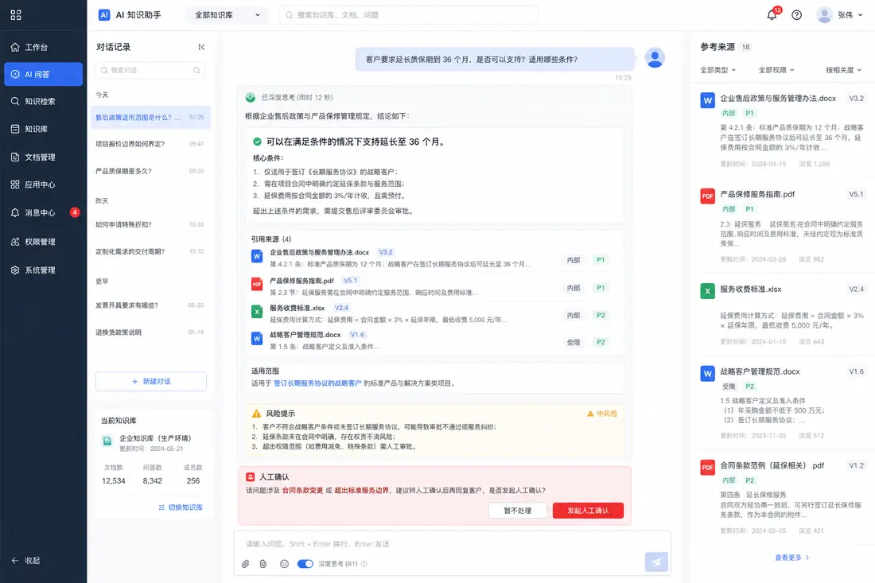Open 权限管理 in sidebar
This screenshot has height=583, width=875.
click(x=44, y=242)
